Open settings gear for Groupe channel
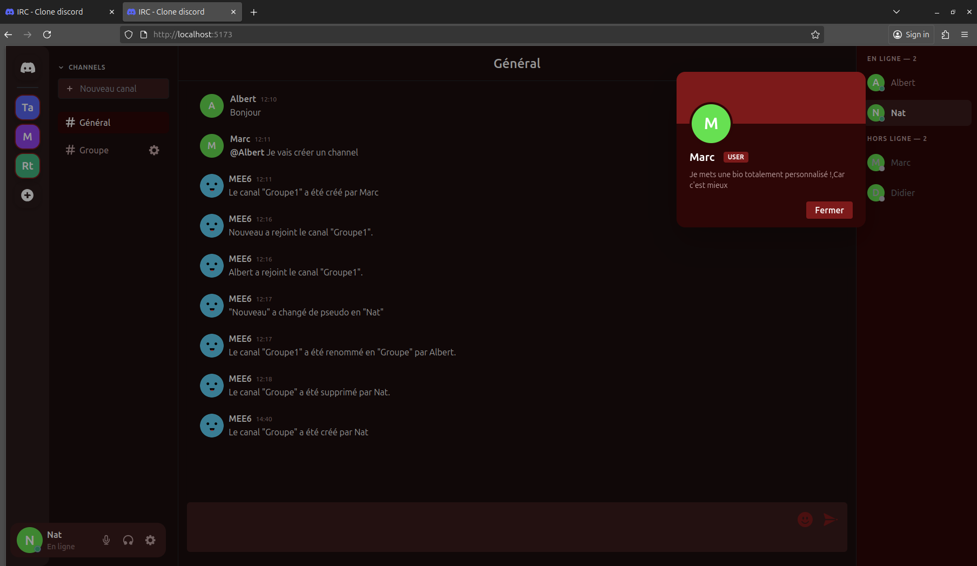The height and width of the screenshot is (566, 977). (154, 150)
